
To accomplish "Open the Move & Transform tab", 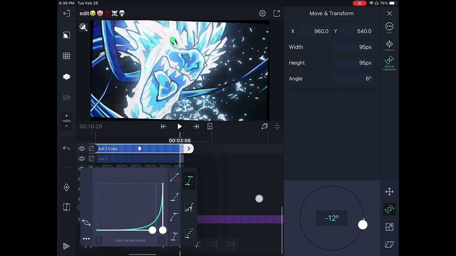I will pos(389,64).
